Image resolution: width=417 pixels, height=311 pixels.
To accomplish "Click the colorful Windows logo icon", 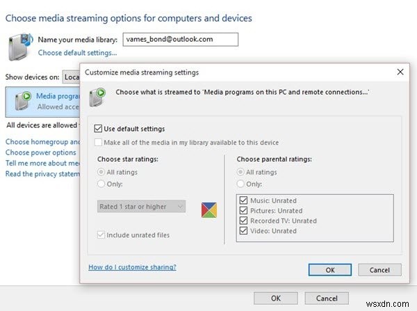I will [210, 208].
